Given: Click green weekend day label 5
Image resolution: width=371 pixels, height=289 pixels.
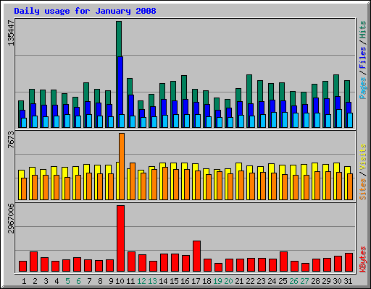Looking at the screenshot, I should [x=67, y=281].
